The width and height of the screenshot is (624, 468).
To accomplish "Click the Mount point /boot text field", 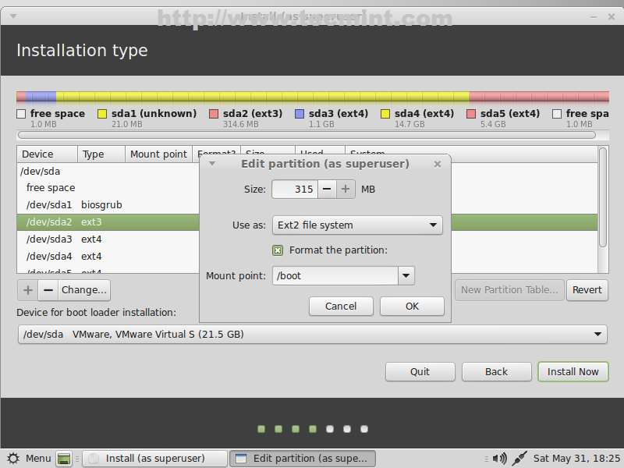I will tap(335, 276).
